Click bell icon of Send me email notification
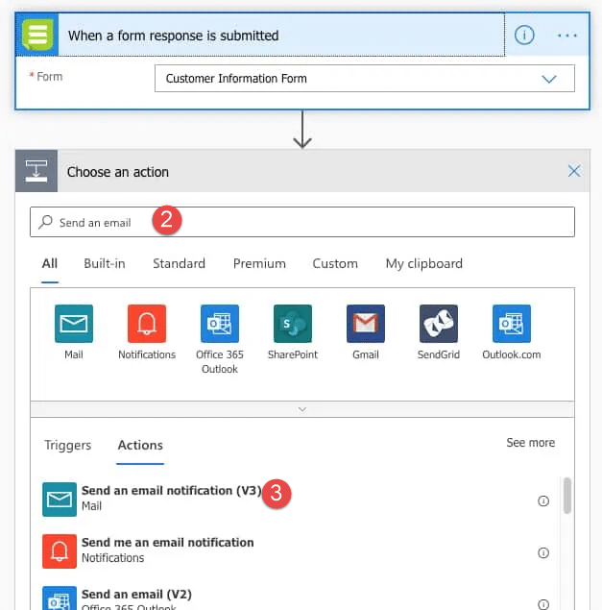This screenshot has height=610, width=602. (x=60, y=551)
